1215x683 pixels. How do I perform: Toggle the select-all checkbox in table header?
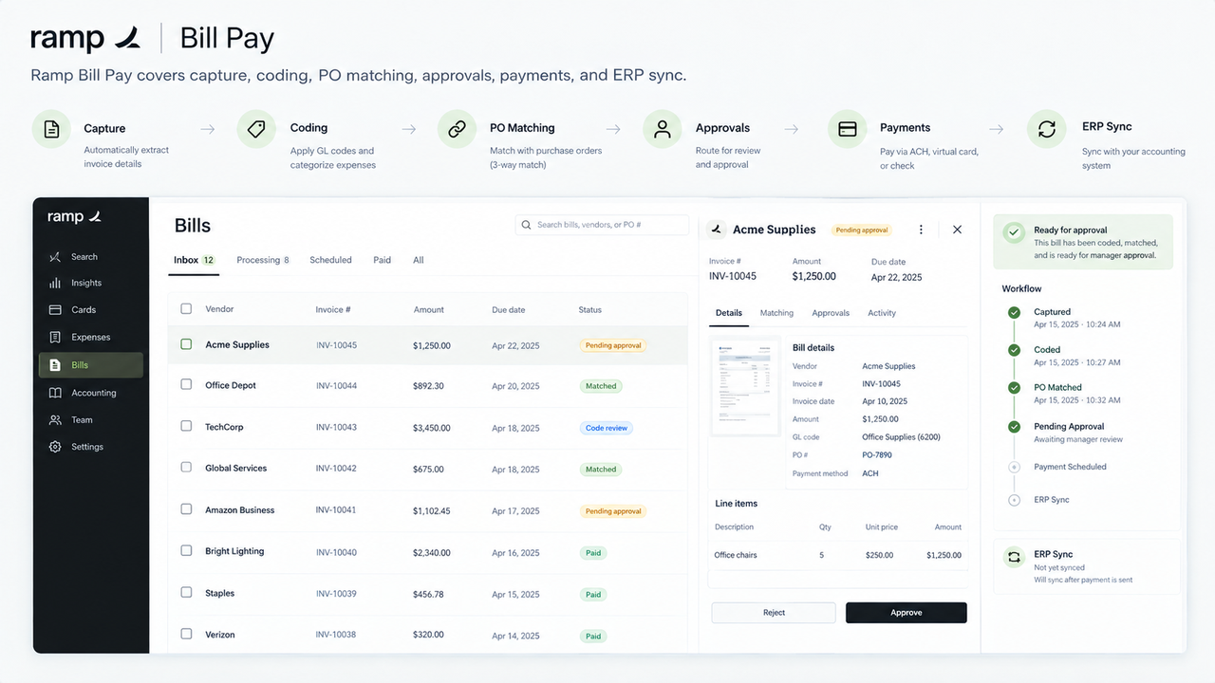click(x=186, y=309)
